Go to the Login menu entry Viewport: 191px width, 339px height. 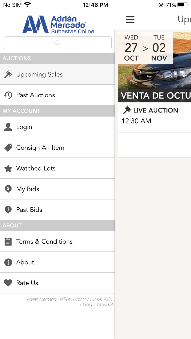(24, 127)
